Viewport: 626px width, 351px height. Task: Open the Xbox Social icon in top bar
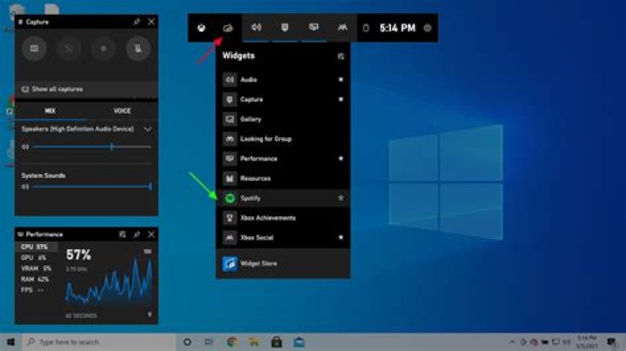[343, 28]
